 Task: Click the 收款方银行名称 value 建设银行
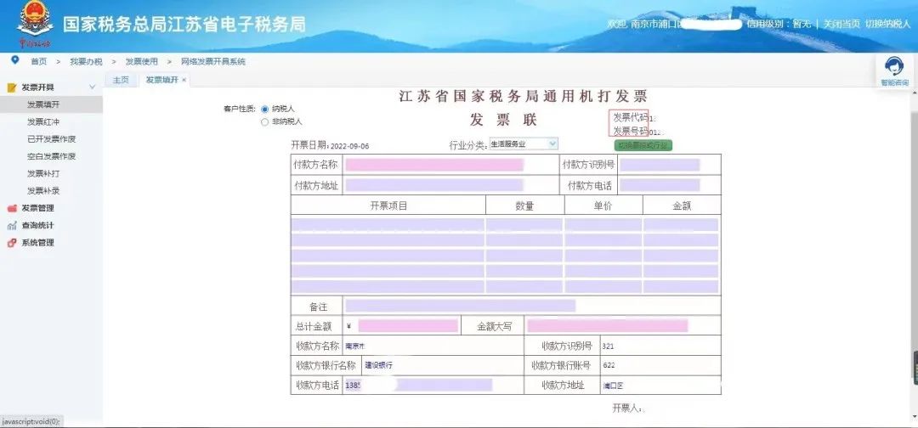click(x=379, y=365)
